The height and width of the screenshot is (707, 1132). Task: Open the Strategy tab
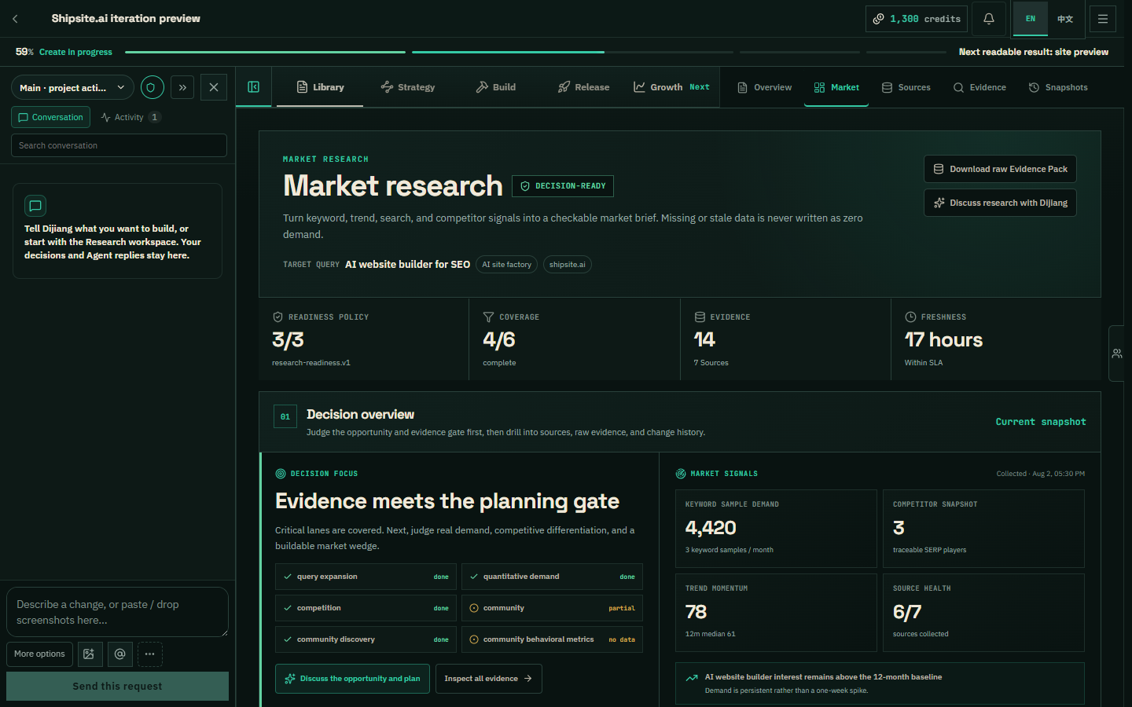coord(408,87)
